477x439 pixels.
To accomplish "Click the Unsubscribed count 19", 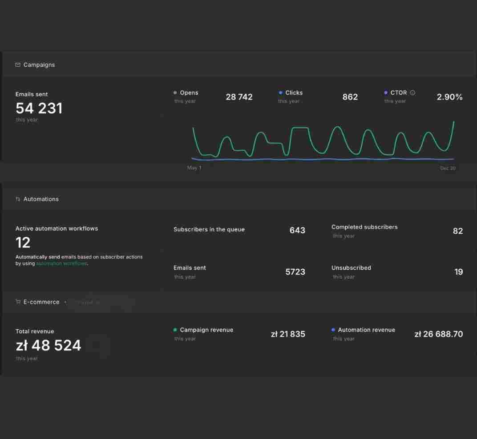I will point(458,271).
